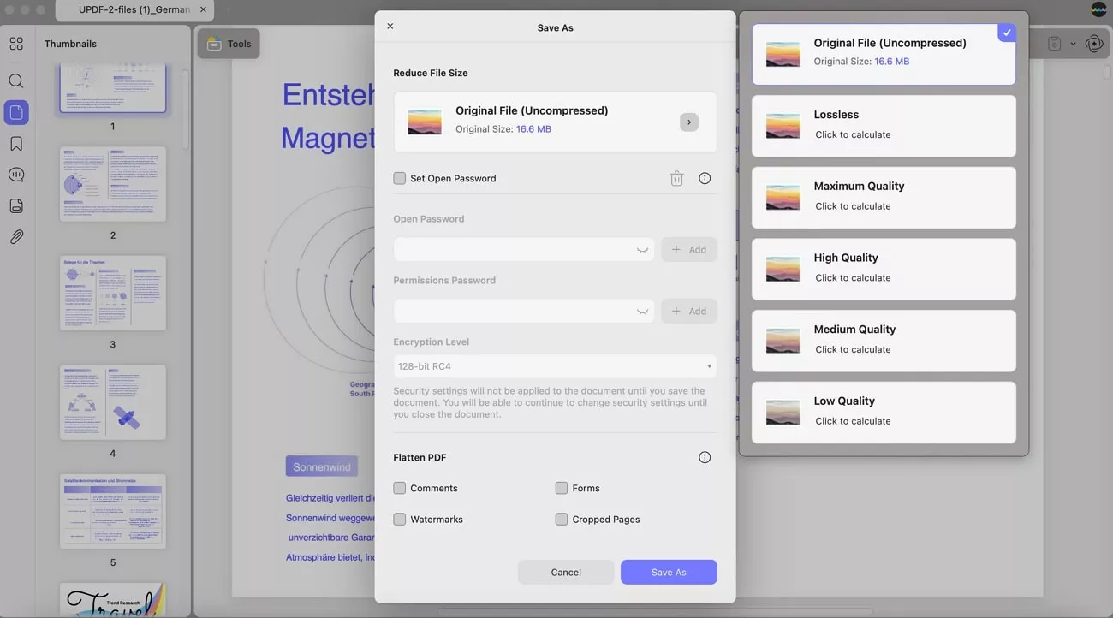
Task: Click info icon beside Set Open Password
Action: pyautogui.click(x=705, y=179)
